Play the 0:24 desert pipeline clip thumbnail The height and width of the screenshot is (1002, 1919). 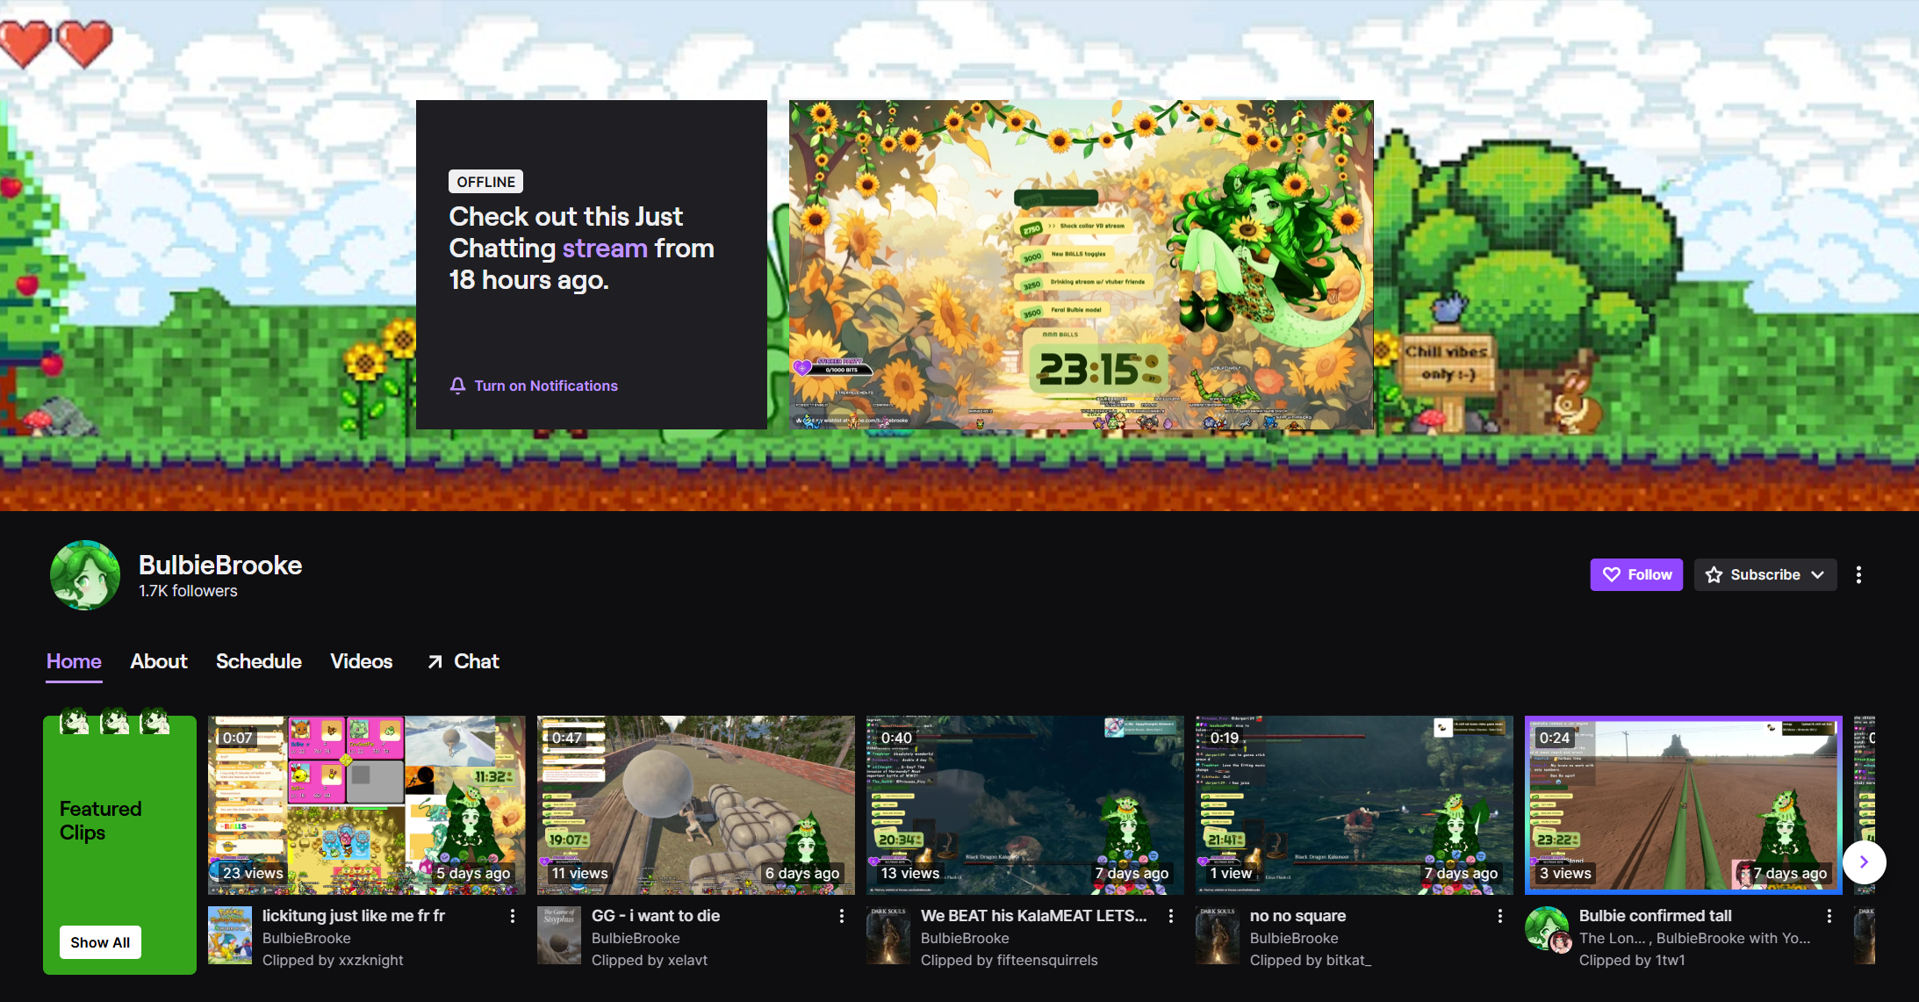pos(1684,805)
